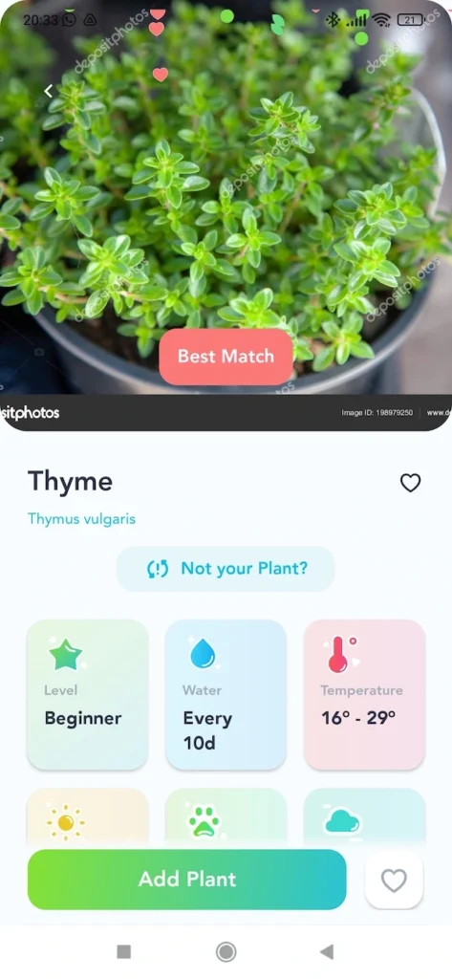Tap the Android triangle back button

click(x=327, y=951)
